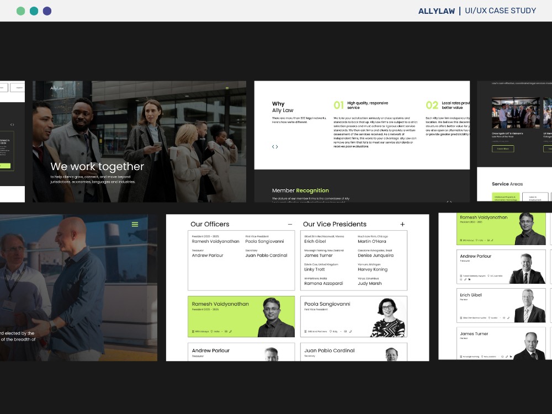Click 01 High quality, responsive service heading
The image size is (552, 414).
(361, 105)
